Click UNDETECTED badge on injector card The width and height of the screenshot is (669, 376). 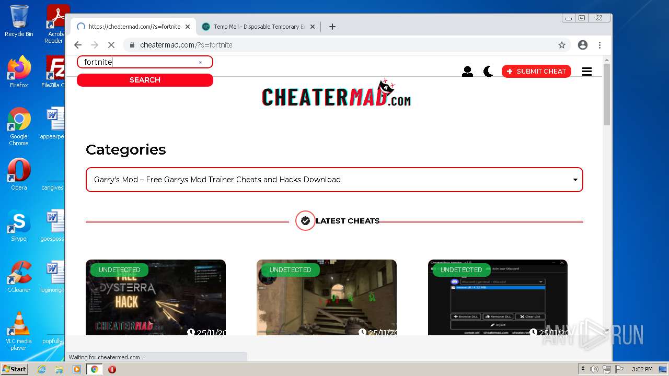pyautogui.click(x=461, y=270)
